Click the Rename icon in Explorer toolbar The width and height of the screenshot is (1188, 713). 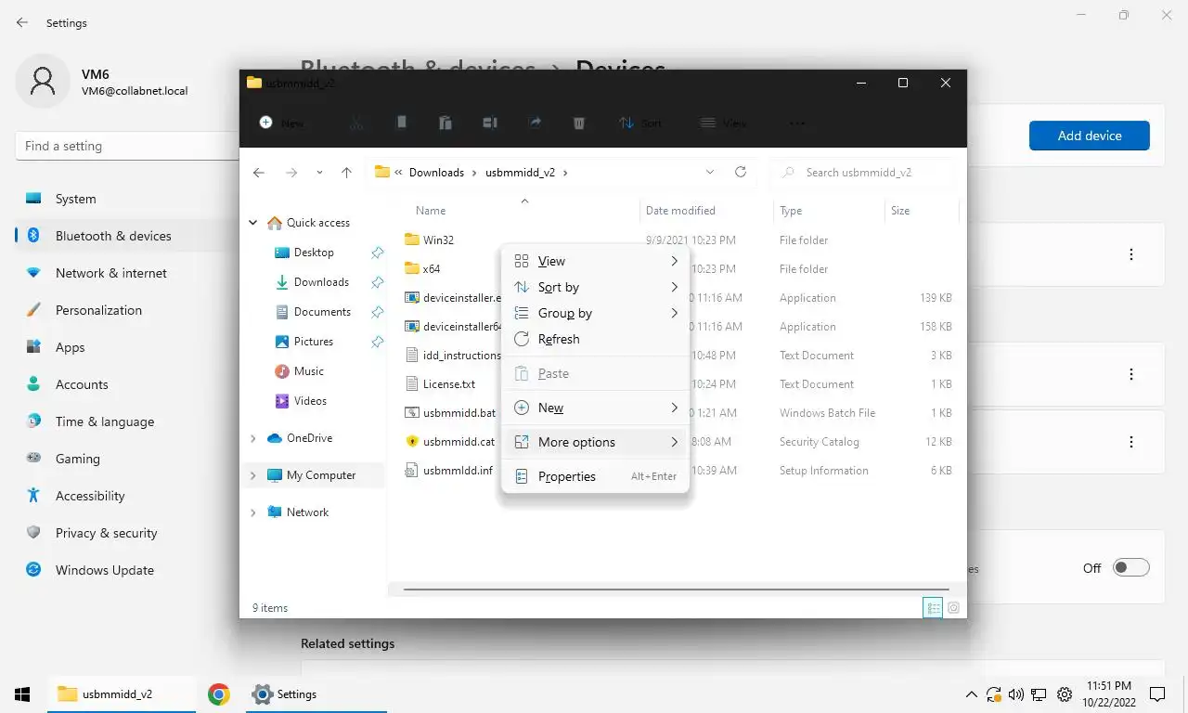click(x=490, y=123)
